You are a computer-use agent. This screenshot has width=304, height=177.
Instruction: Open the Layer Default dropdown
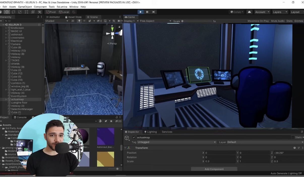[265, 142]
